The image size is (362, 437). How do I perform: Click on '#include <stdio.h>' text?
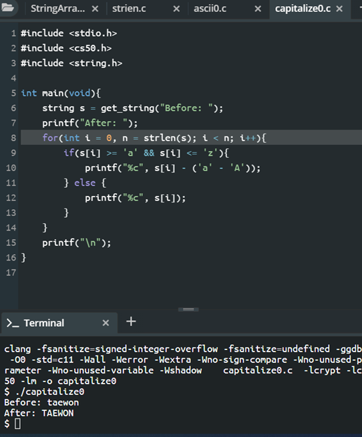pyautogui.click(x=69, y=33)
